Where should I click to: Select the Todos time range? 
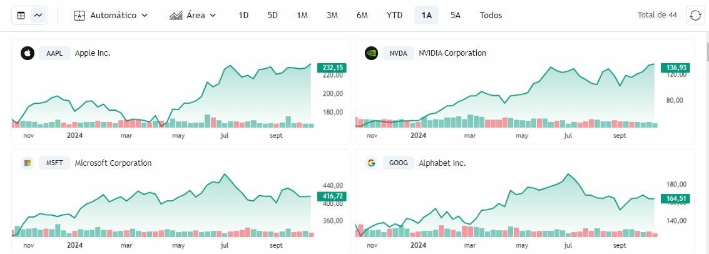(491, 16)
